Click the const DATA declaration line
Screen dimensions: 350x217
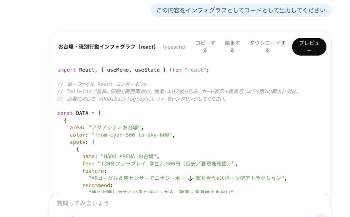pos(79,113)
